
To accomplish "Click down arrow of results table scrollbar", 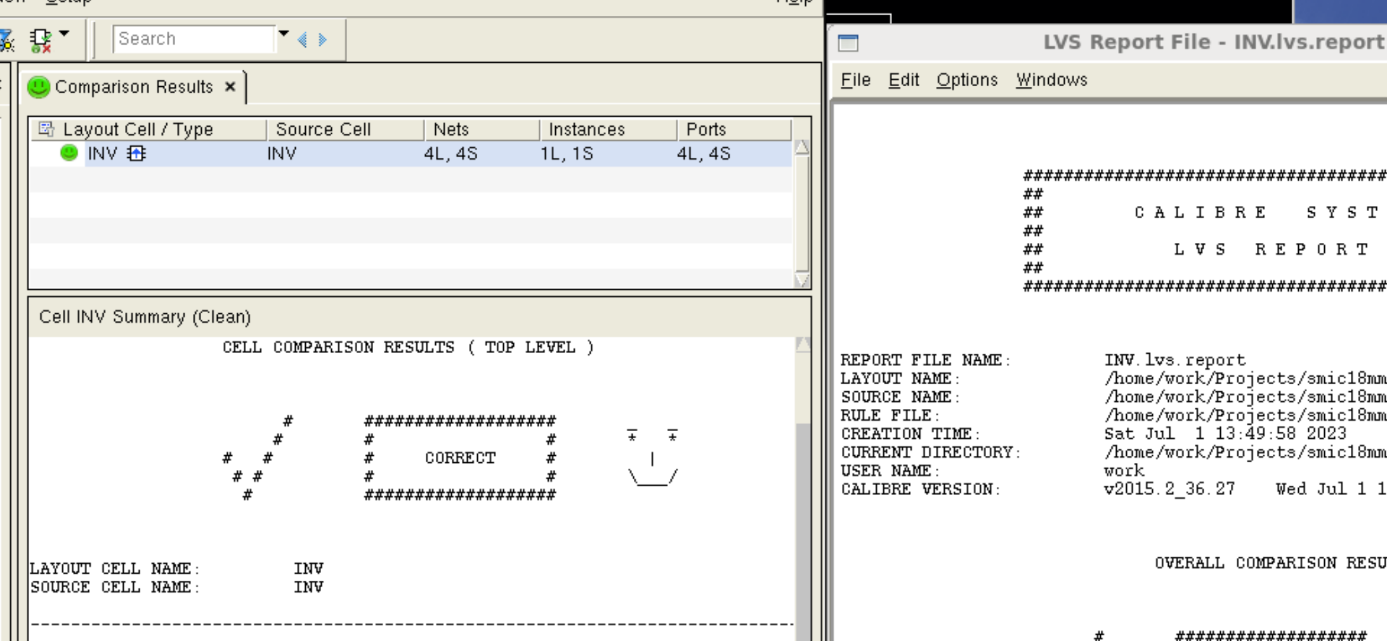I will point(802,280).
